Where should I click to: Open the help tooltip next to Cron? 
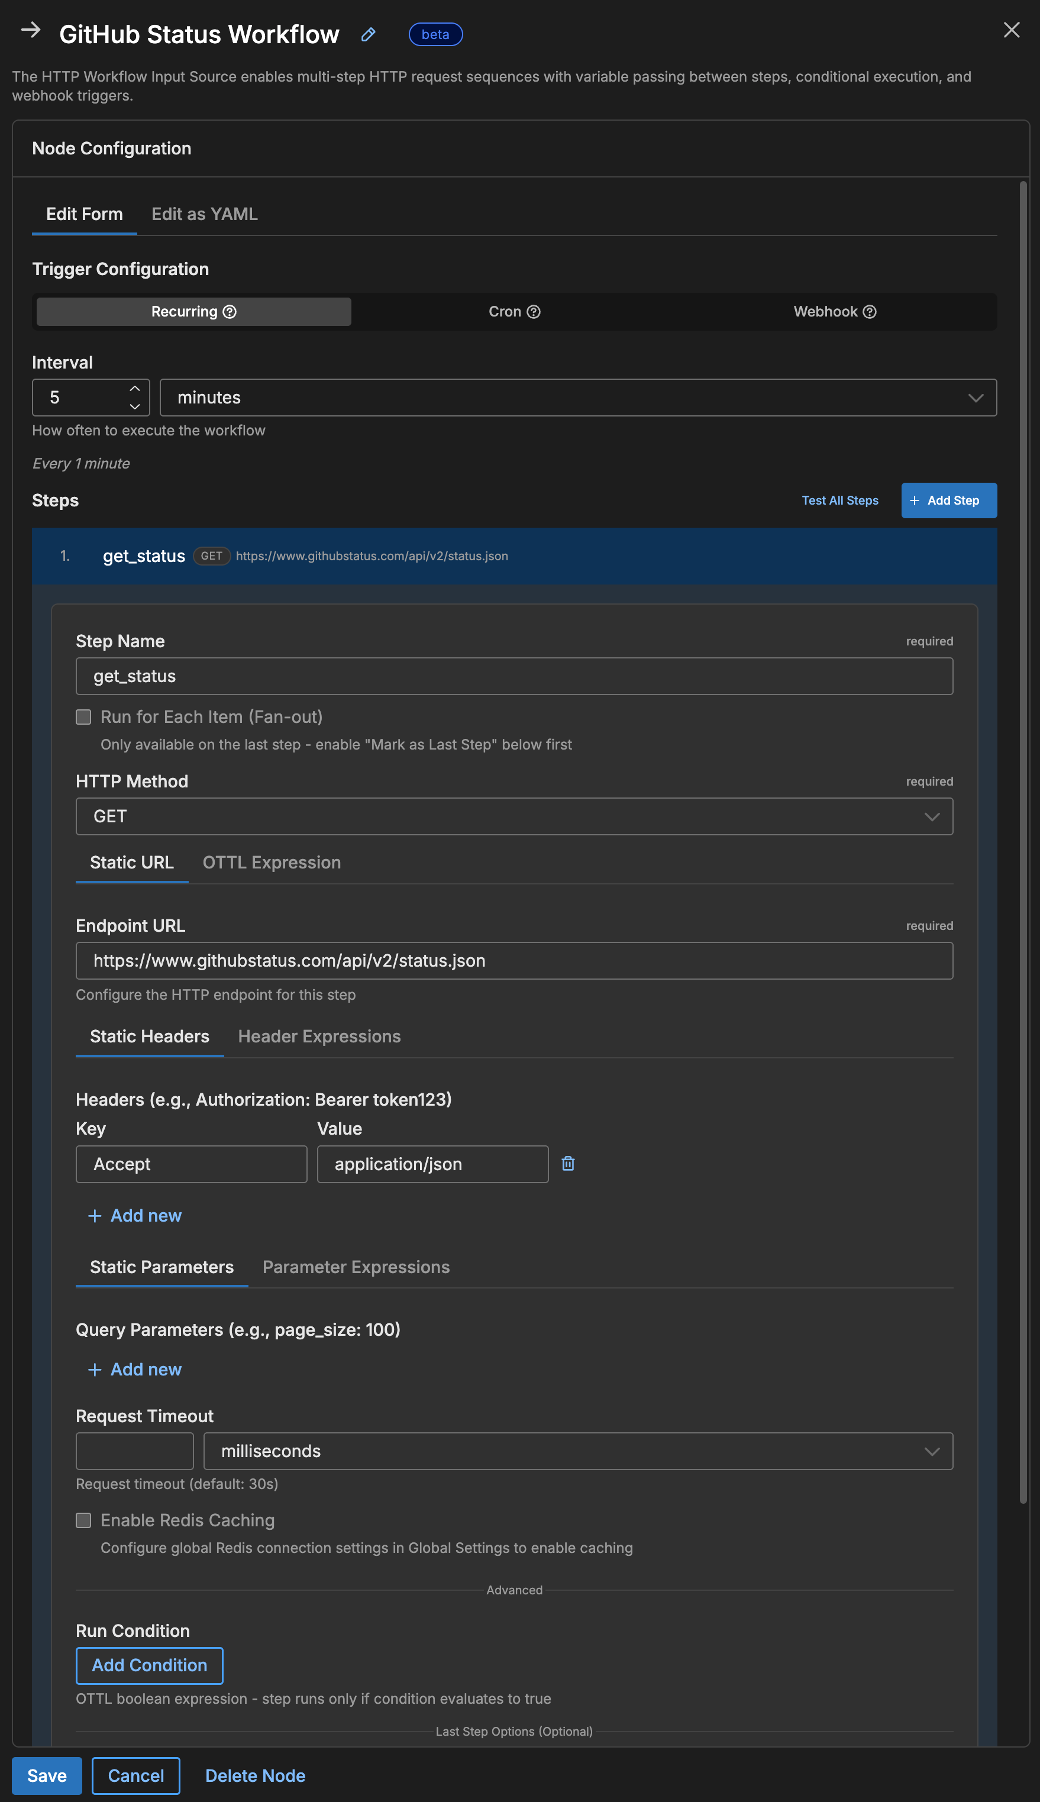click(x=533, y=311)
